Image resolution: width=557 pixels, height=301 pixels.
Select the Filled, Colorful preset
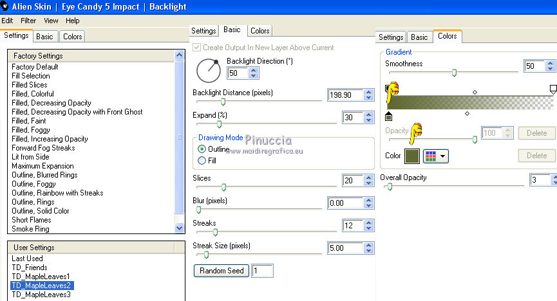(x=33, y=94)
